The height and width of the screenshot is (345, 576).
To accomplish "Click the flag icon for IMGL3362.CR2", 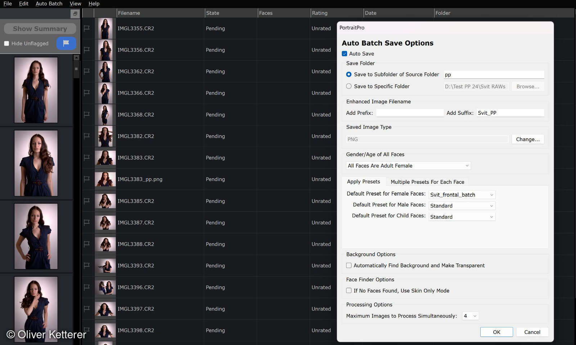I will coord(87,72).
